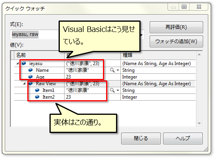The height and width of the screenshot is (159, 215).
Task: Open visualizer dropdown arrow on Item1 row
Action: click(118, 90)
